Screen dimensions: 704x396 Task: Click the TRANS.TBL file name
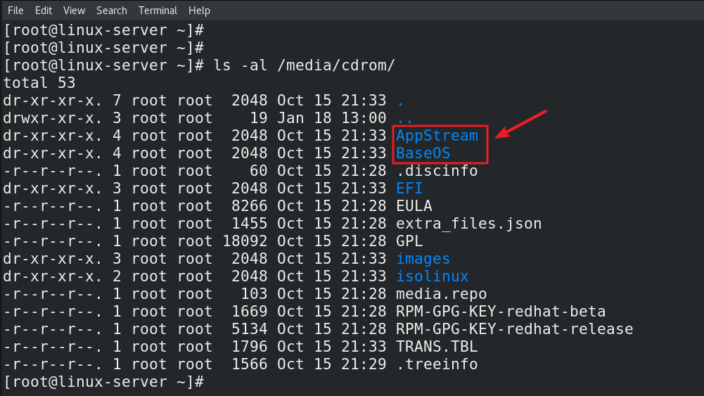[437, 347]
